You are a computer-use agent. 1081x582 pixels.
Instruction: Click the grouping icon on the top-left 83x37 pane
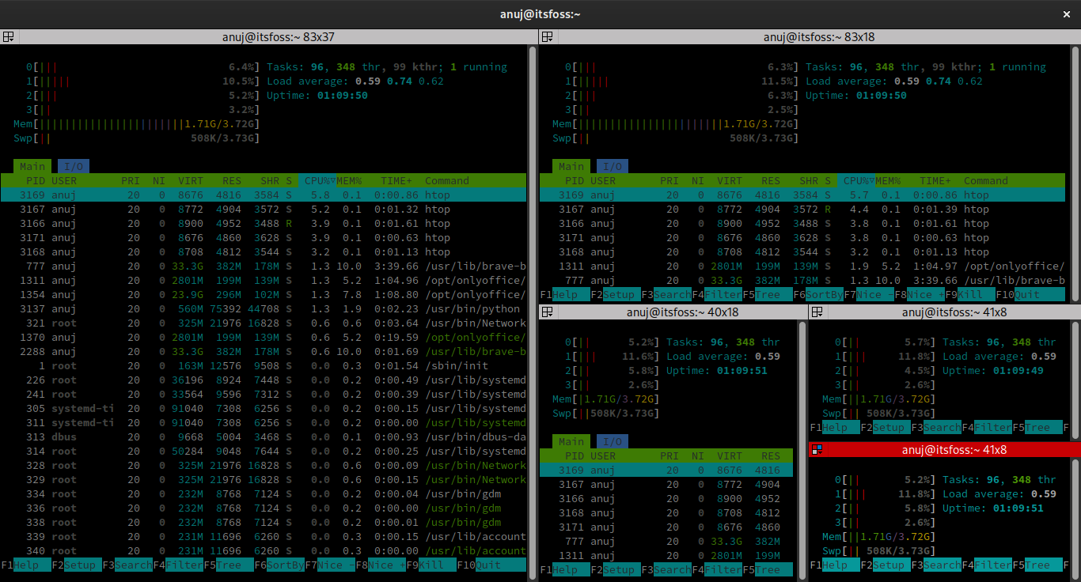pos(9,36)
